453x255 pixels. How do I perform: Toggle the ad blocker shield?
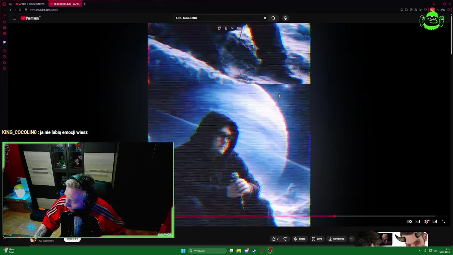point(411,10)
